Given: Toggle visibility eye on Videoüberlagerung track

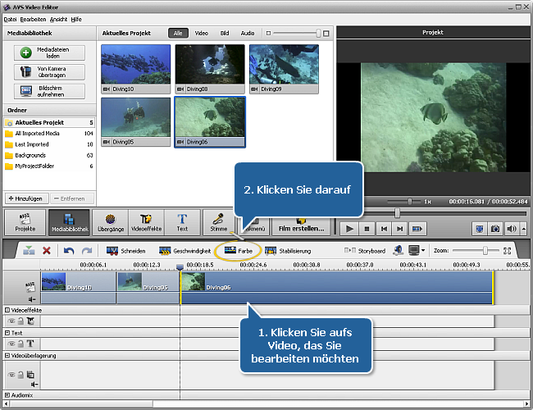Looking at the screenshot, I should pos(11,374).
